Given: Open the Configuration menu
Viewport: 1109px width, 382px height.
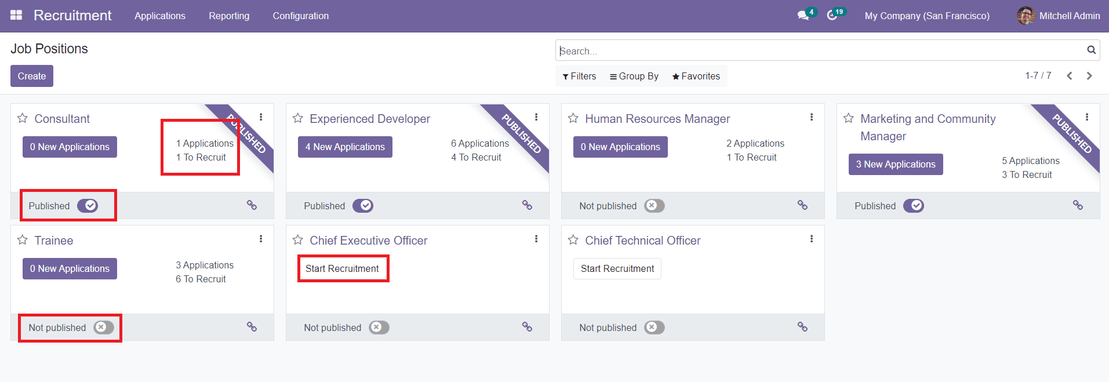Looking at the screenshot, I should pyautogui.click(x=300, y=16).
